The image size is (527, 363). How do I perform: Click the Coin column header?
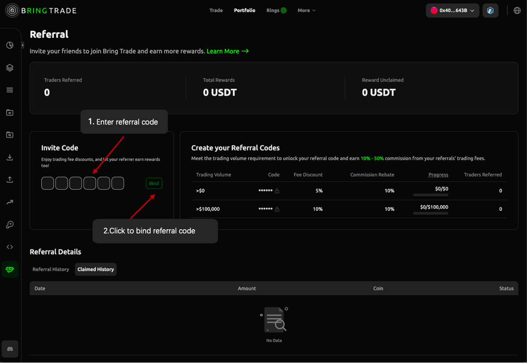click(x=378, y=288)
